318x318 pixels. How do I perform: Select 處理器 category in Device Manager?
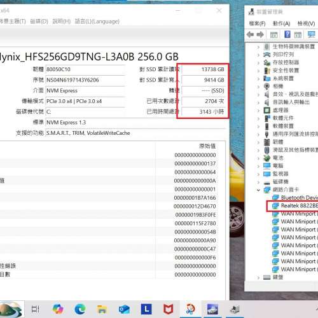pos(280,110)
